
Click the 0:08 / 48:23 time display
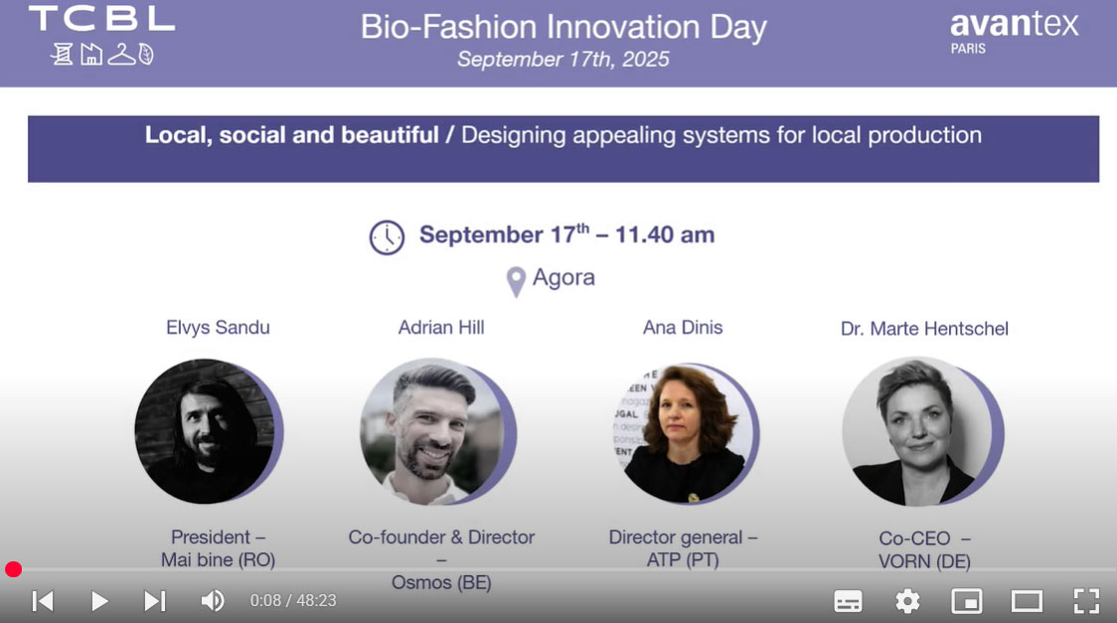(x=293, y=601)
